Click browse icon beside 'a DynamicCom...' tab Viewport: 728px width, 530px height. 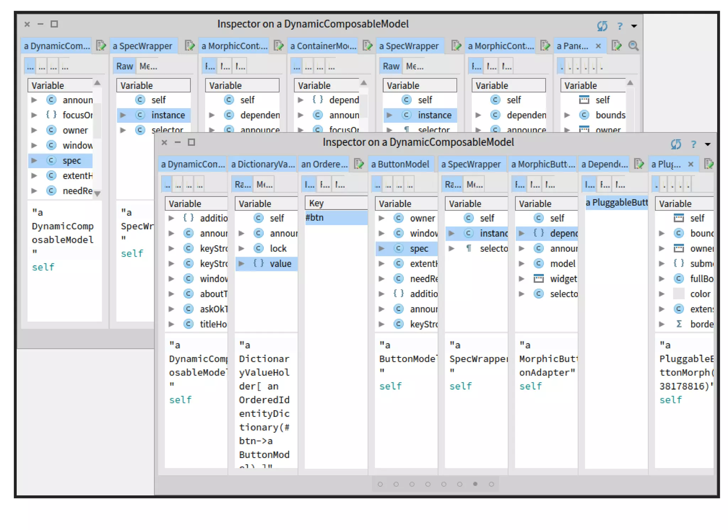(x=101, y=46)
